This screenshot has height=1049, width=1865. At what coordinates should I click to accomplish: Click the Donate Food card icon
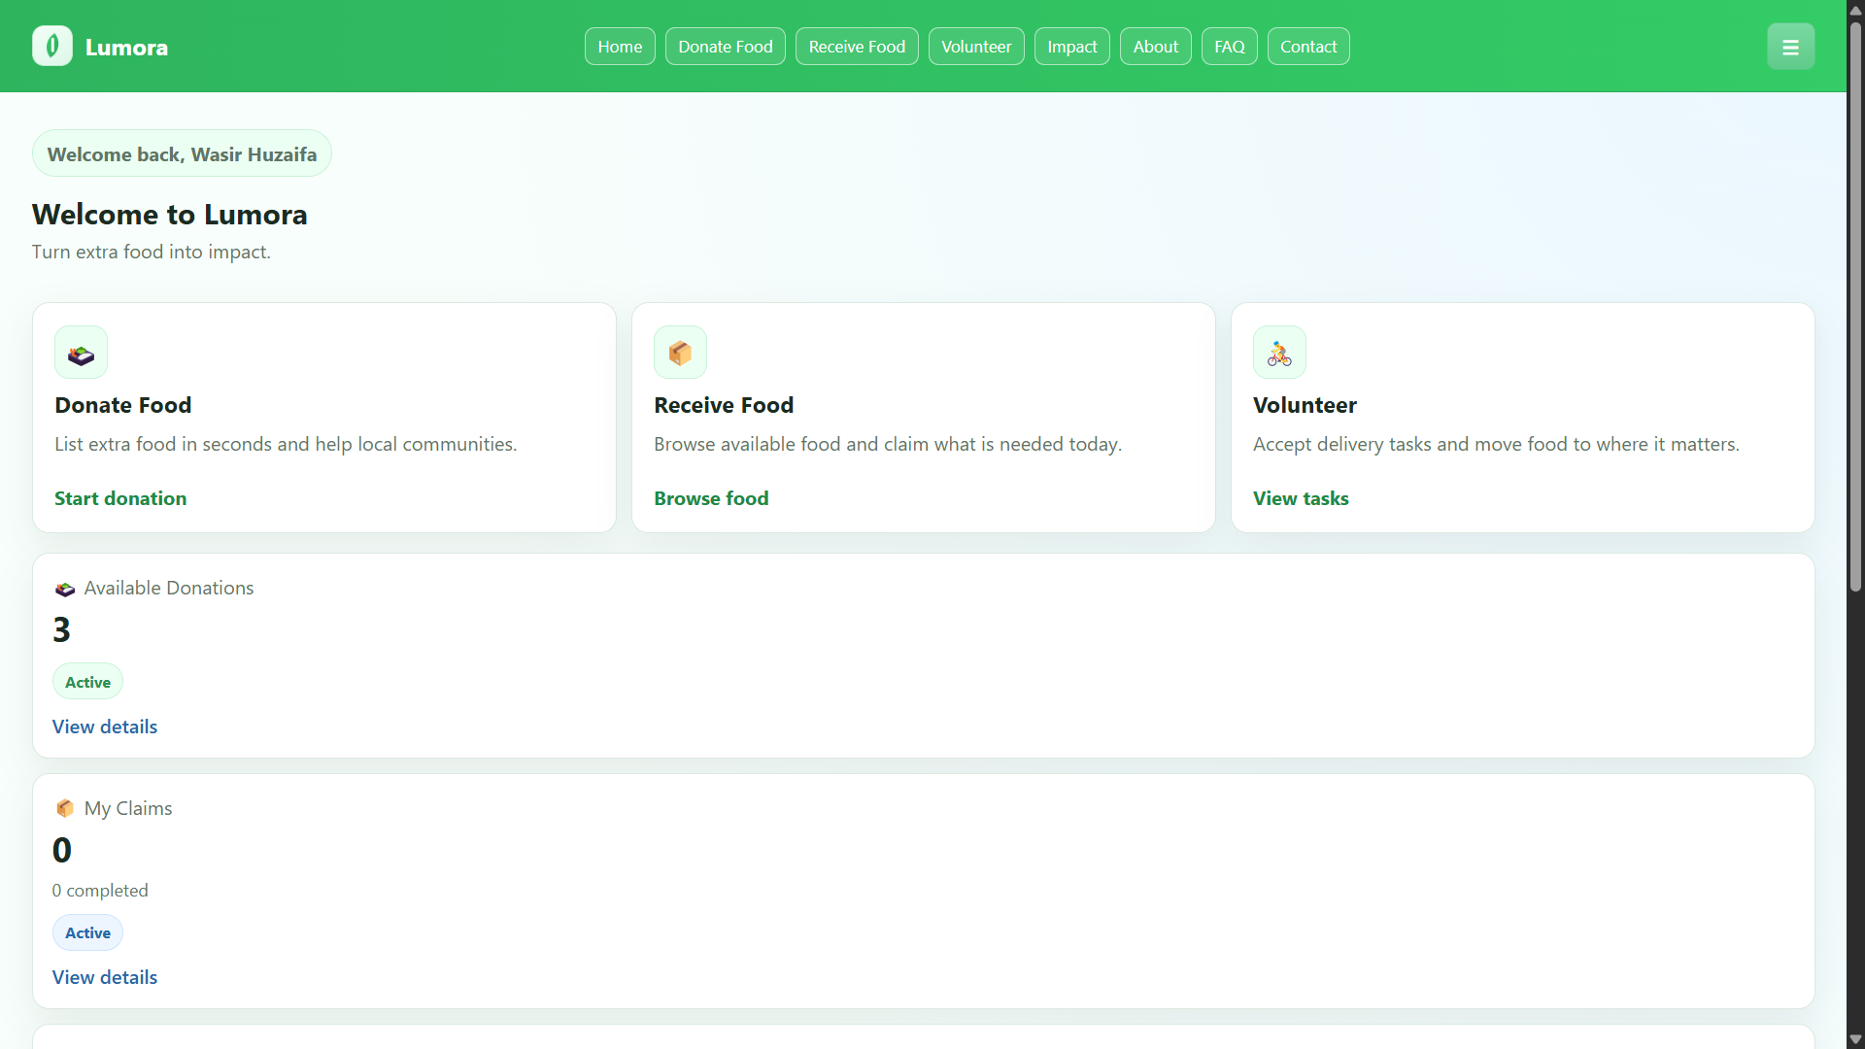tap(81, 353)
